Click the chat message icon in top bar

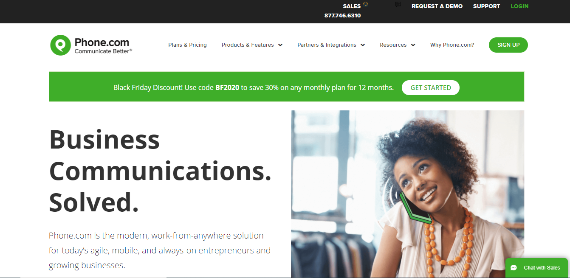click(398, 4)
